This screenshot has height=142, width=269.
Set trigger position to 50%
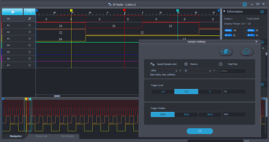click(x=186, y=114)
